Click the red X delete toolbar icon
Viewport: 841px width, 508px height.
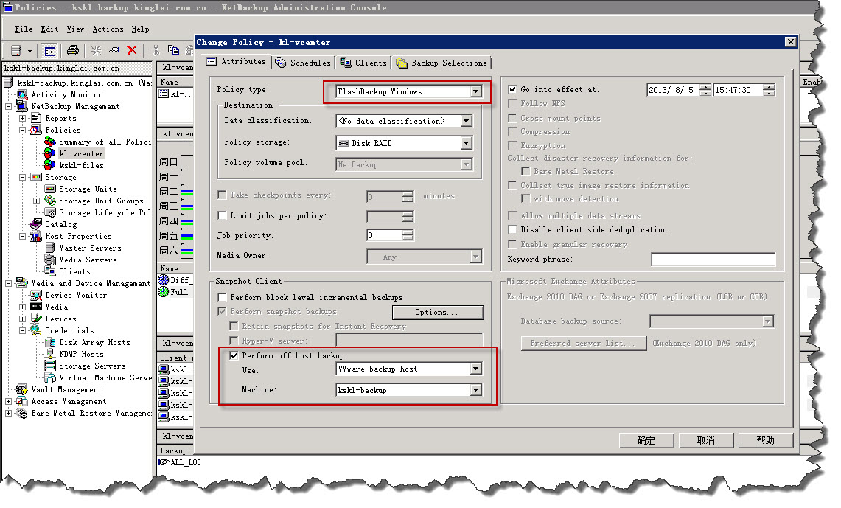pos(132,50)
